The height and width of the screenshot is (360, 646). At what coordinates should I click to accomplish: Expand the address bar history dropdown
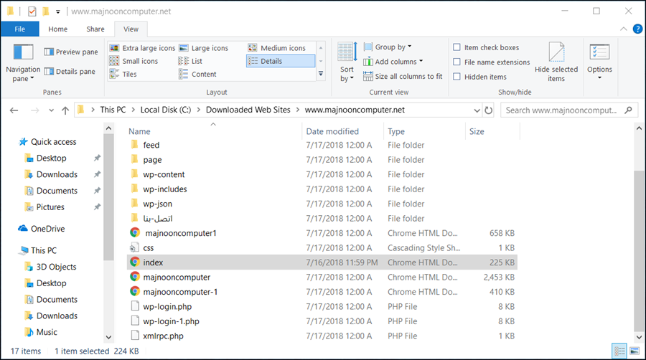pyautogui.click(x=476, y=110)
